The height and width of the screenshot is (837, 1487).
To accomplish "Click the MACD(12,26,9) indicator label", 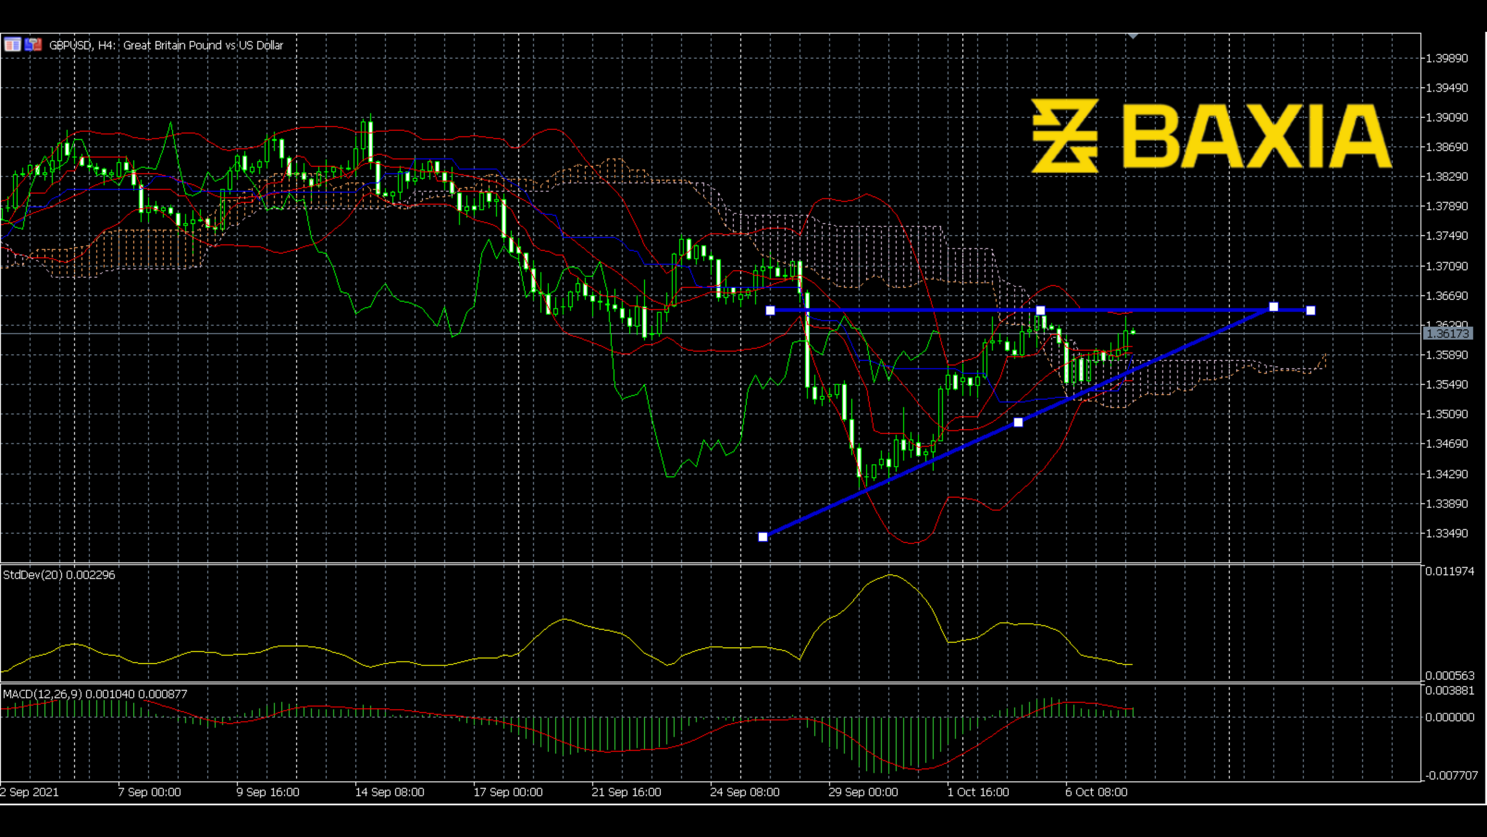I will pyautogui.click(x=95, y=694).
